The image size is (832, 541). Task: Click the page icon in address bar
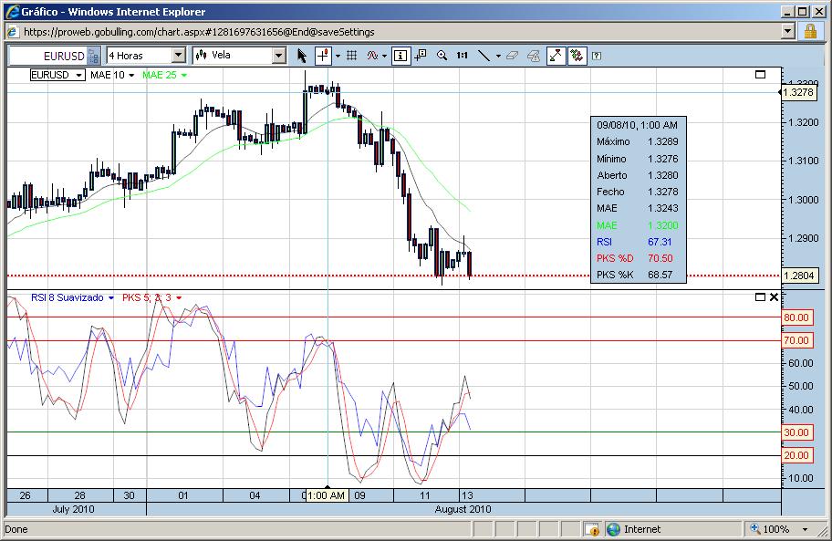pos(13,32)
